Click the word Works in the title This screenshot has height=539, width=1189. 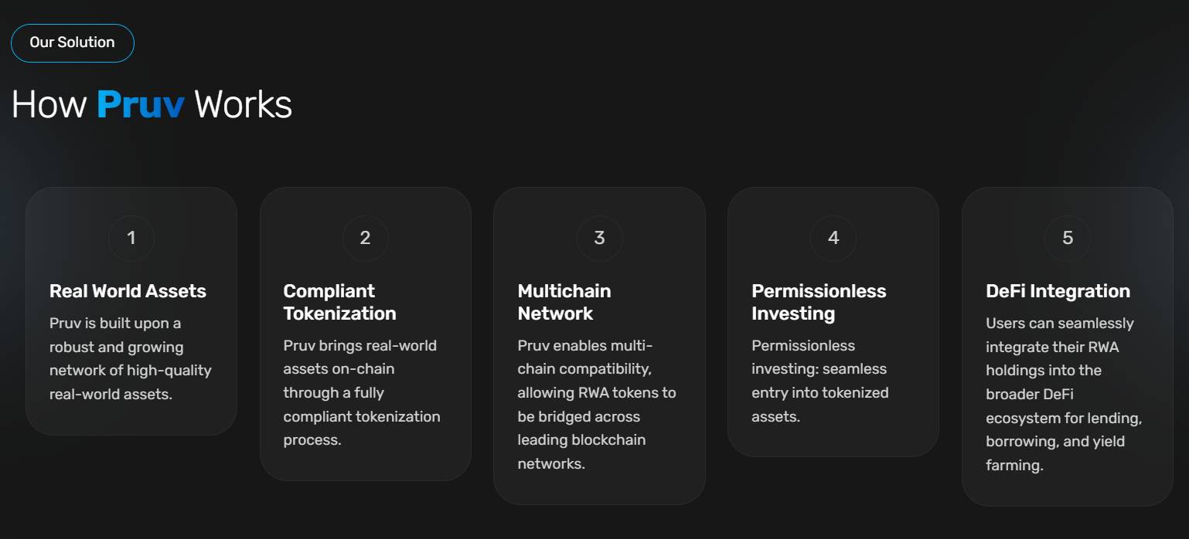pos(243,104)
